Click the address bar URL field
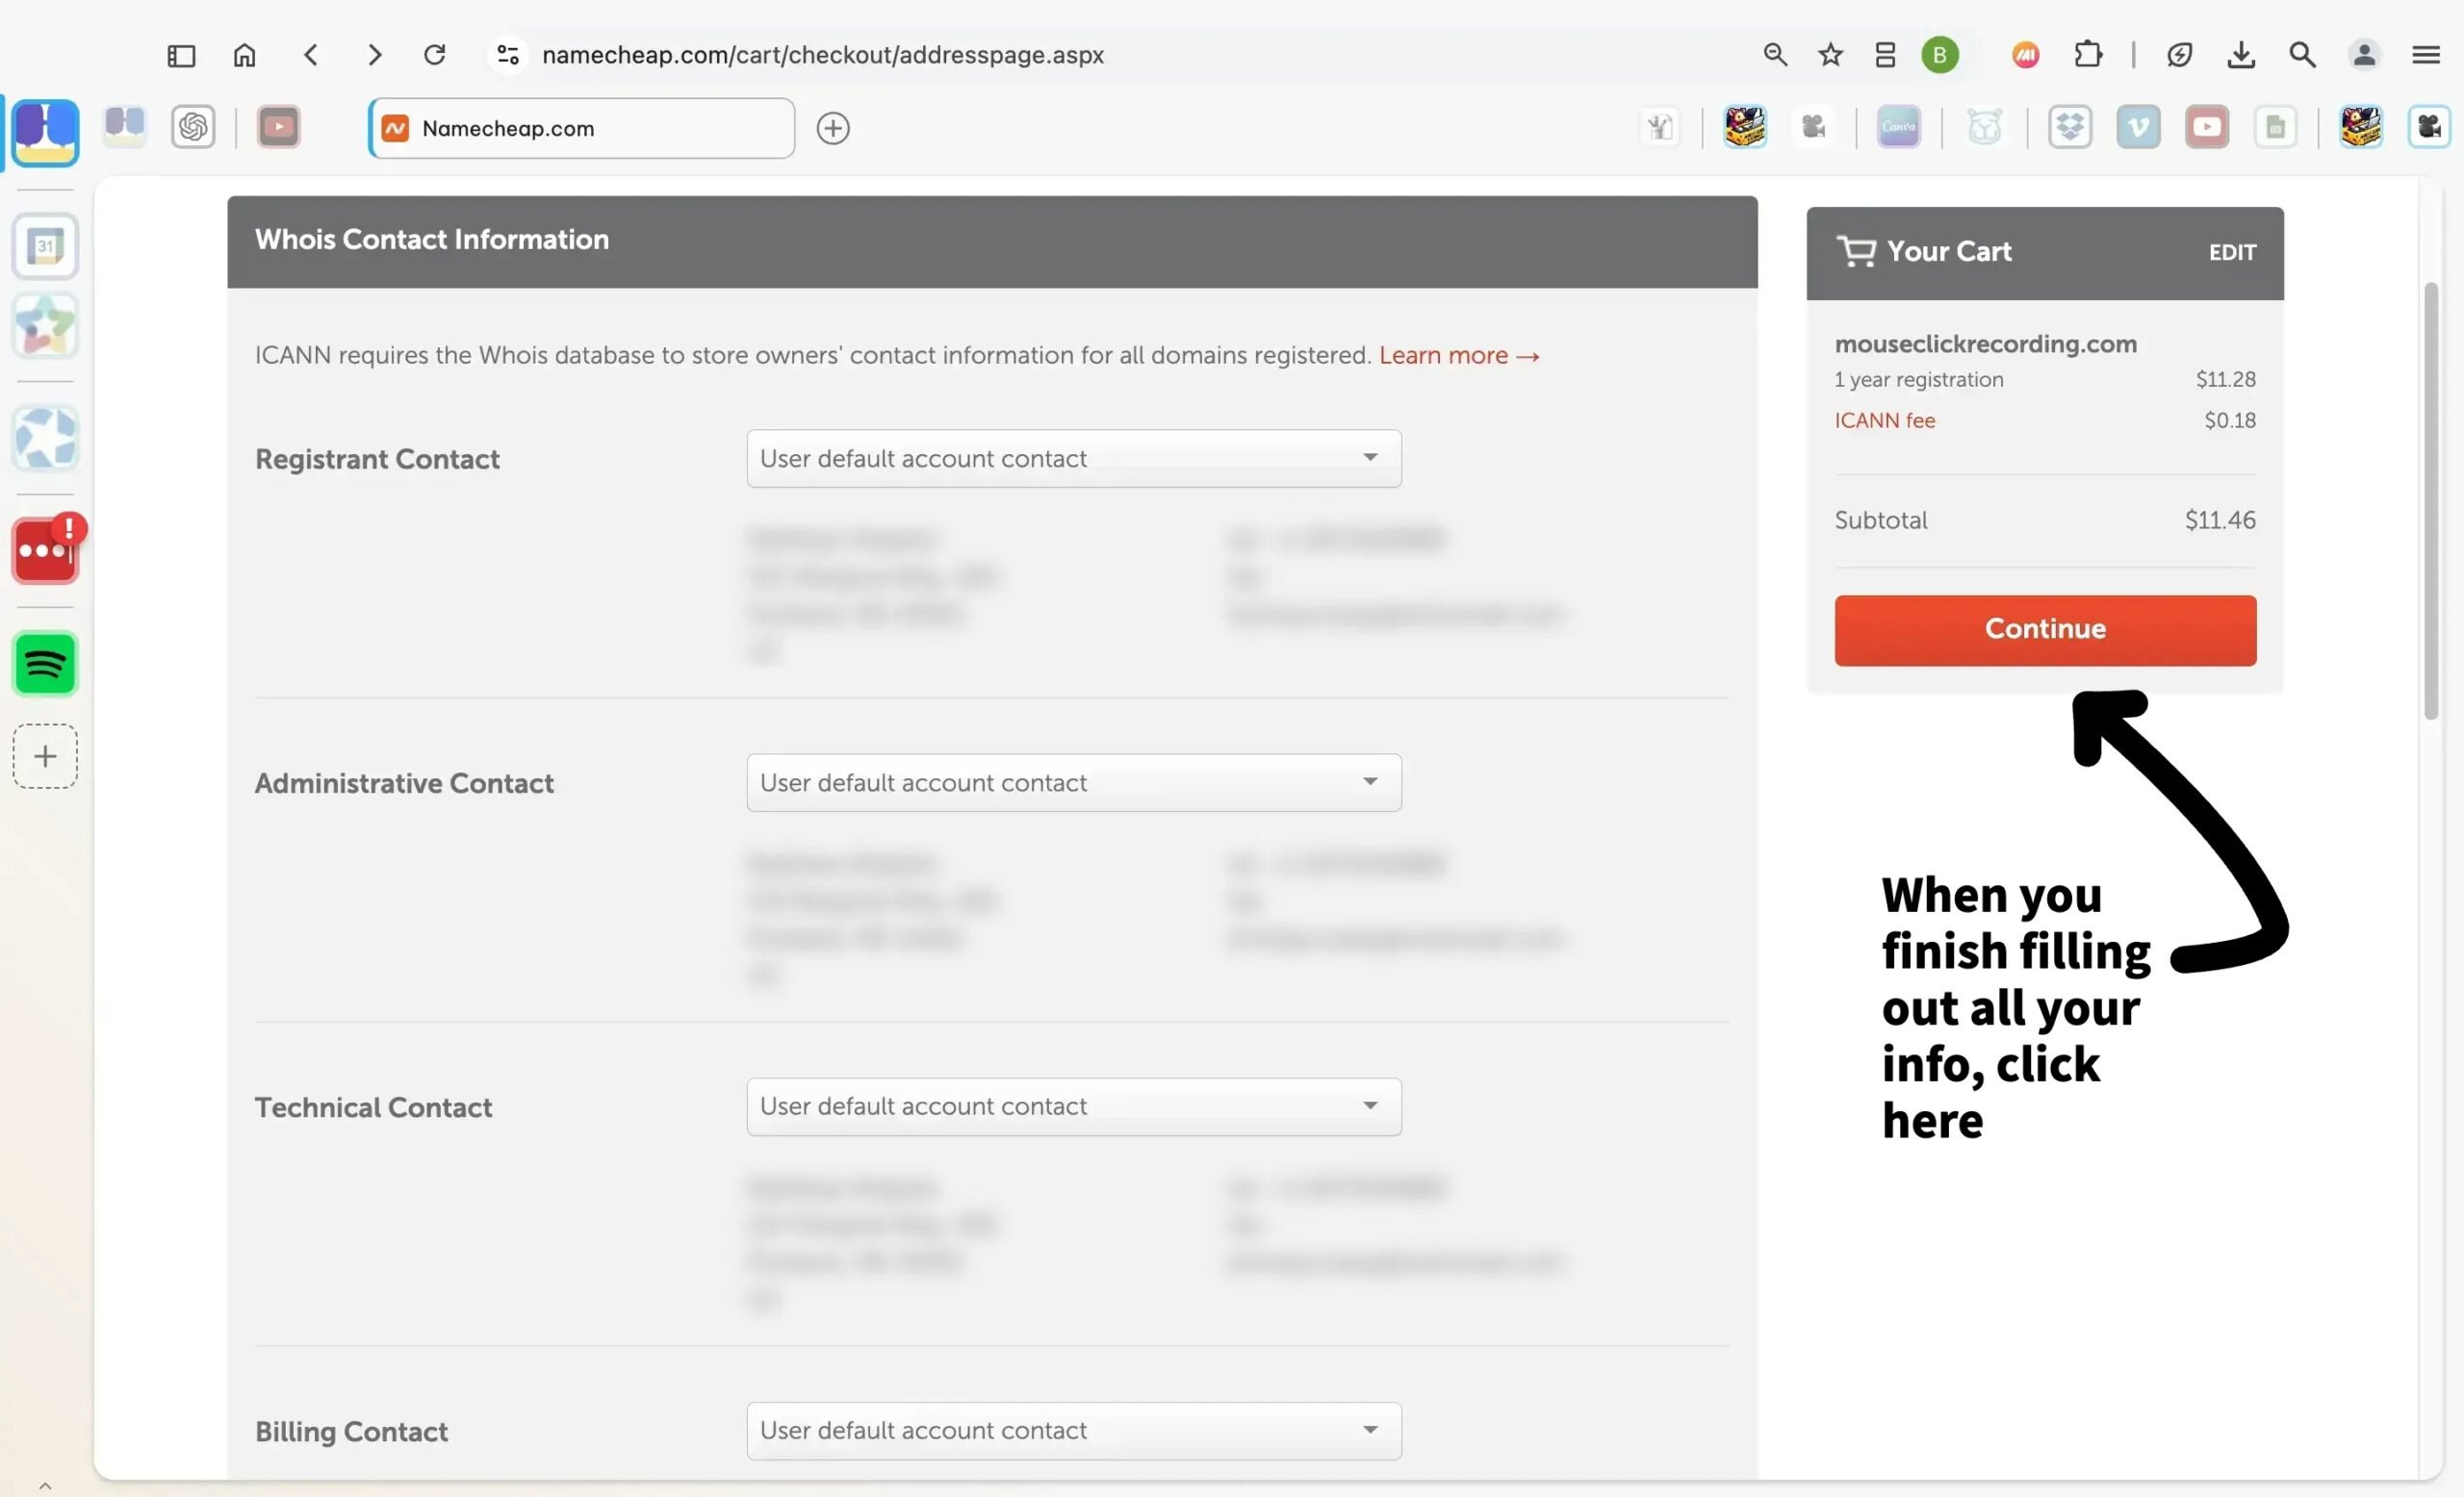 click(x=822, y=55)
